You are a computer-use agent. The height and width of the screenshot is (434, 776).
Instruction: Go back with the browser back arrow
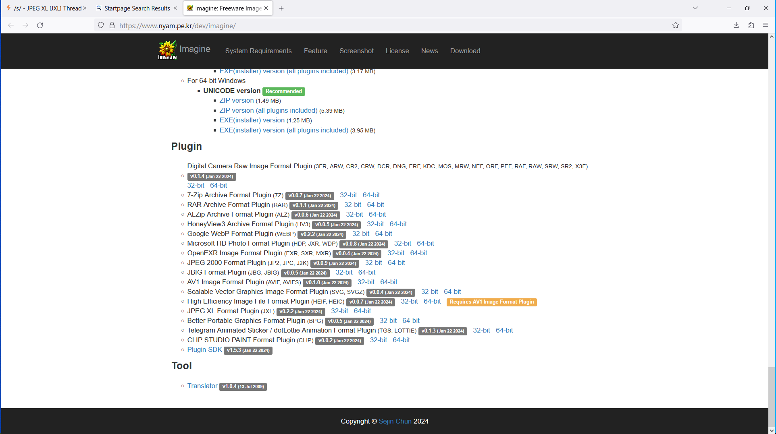pyautogui.click(x=11, y=25)
